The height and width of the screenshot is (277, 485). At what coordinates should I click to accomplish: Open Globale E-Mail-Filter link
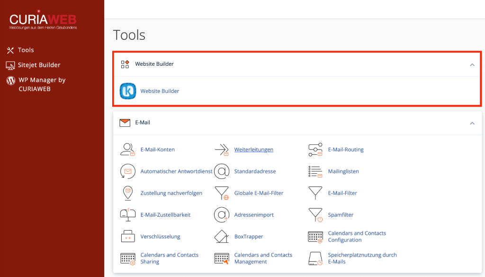(x=259, y=193)
